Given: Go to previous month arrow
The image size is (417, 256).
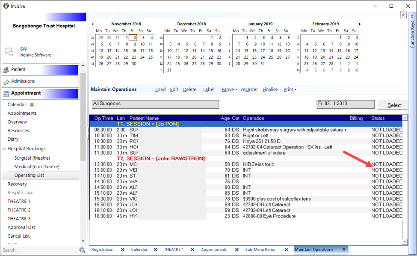Looking at the screenshot, I should 92,24.
